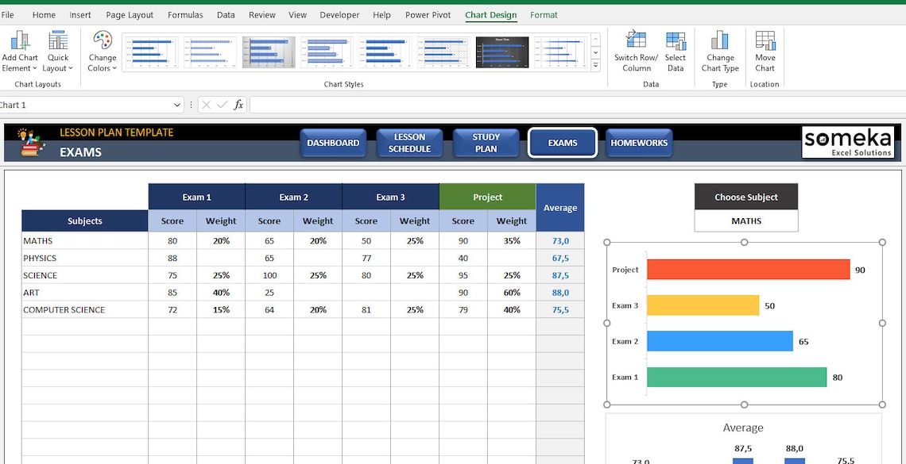Go to the HOMEWORKS sheet button
906x464 pixels.
tap(639, 143)
